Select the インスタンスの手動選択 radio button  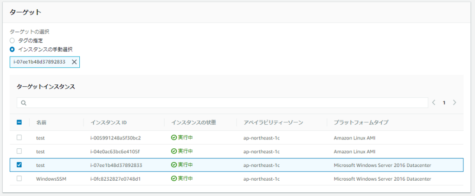(x=12, y=49)
